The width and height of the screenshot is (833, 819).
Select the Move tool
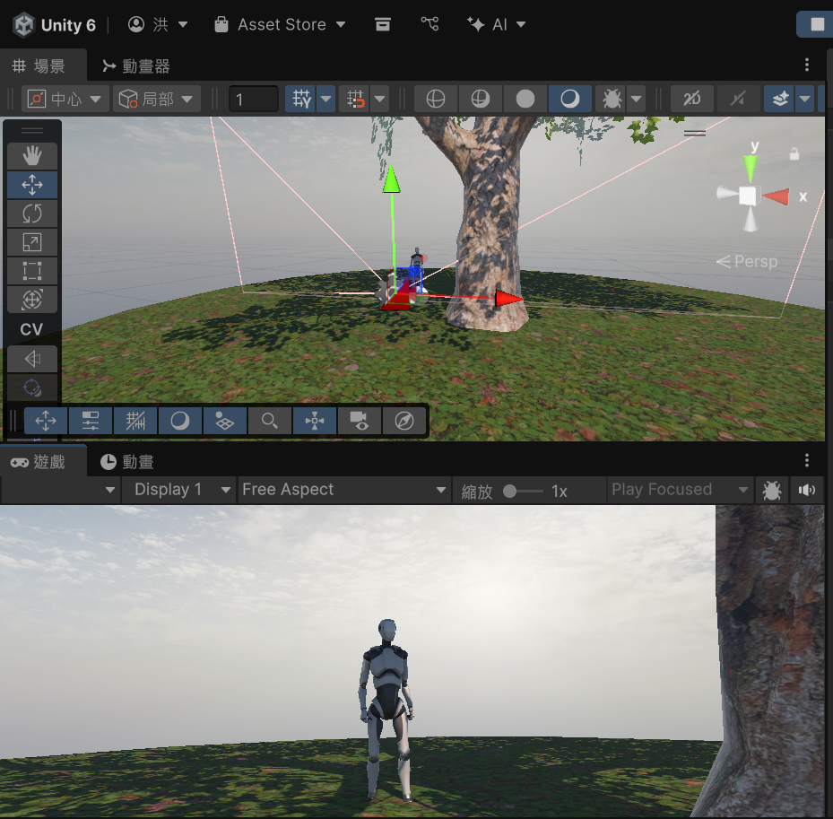pyautogui.click(x=32, y=185)
